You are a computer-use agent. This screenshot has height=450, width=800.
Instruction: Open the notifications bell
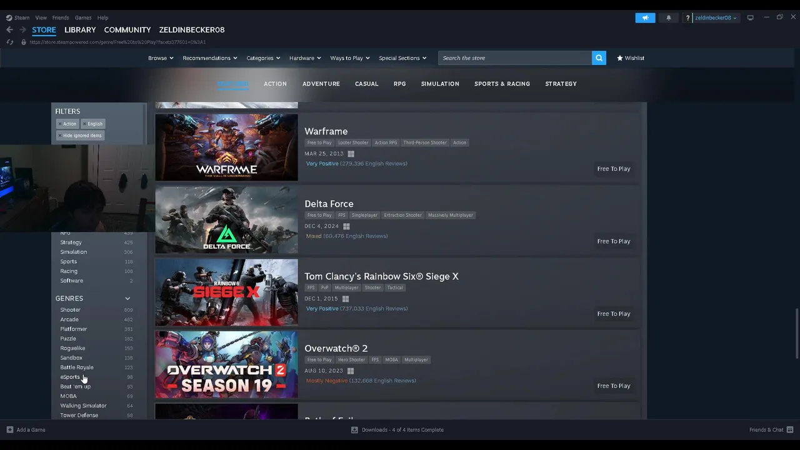click(x=669, y=17)
